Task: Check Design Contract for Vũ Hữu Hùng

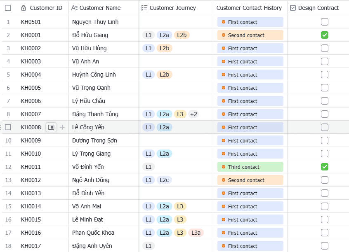Action: 325,48
